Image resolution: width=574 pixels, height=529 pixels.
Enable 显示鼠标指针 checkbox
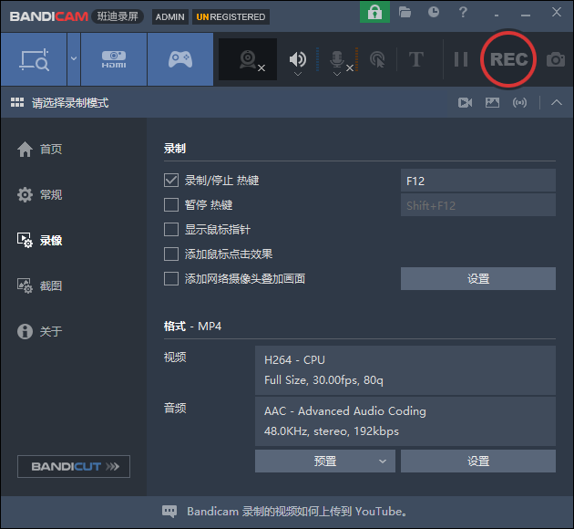pyautogui.click(x=171, y=229)
